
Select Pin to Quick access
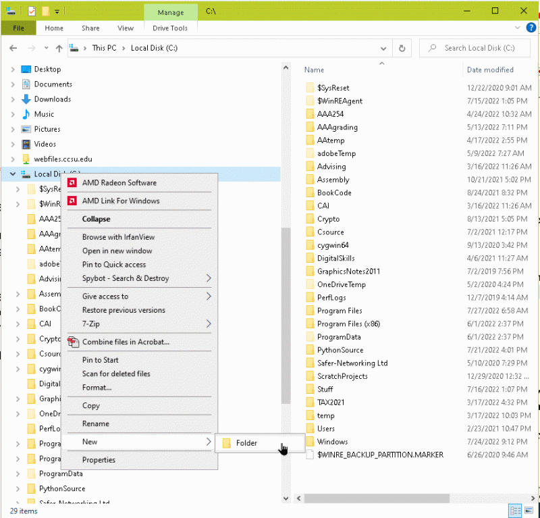point(139,264)
